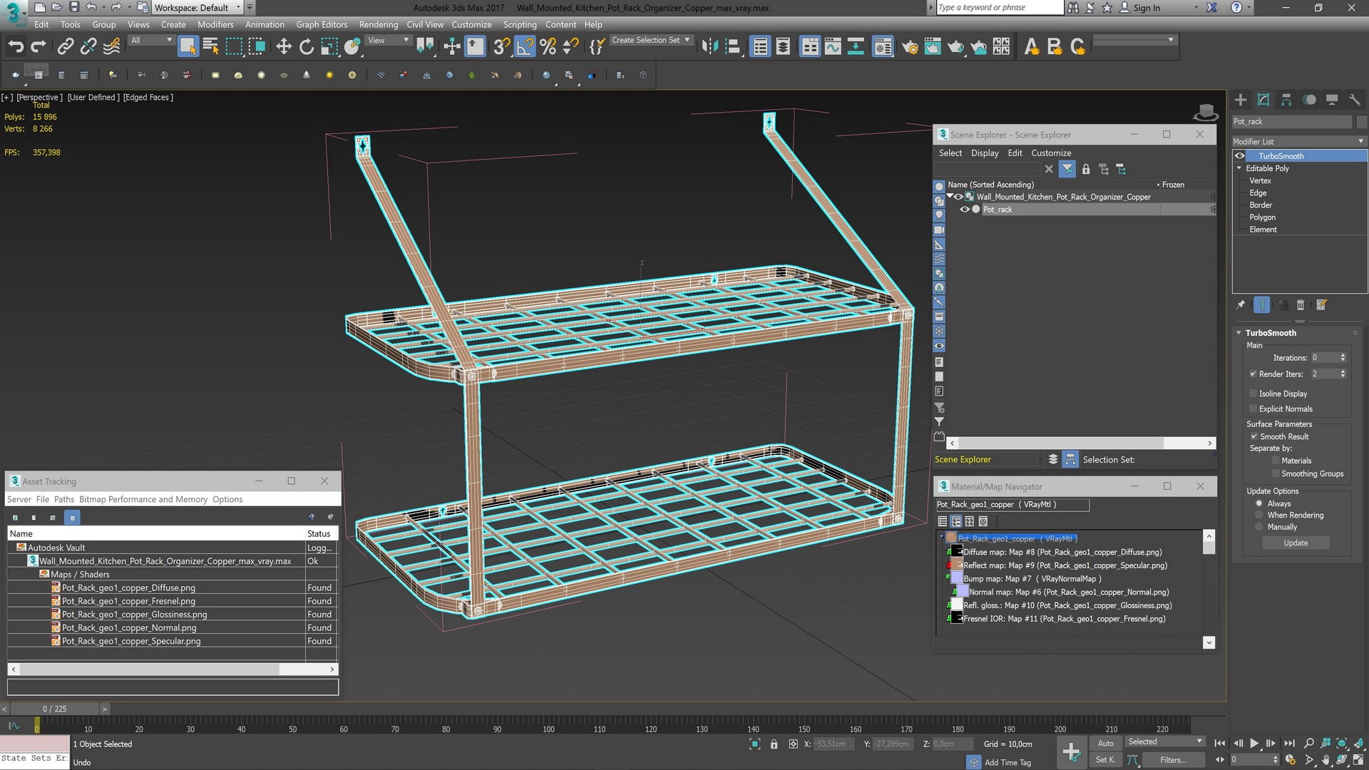Hide Pot_rack using its eye icon
Screen dimensions: 1369x770
965,210
